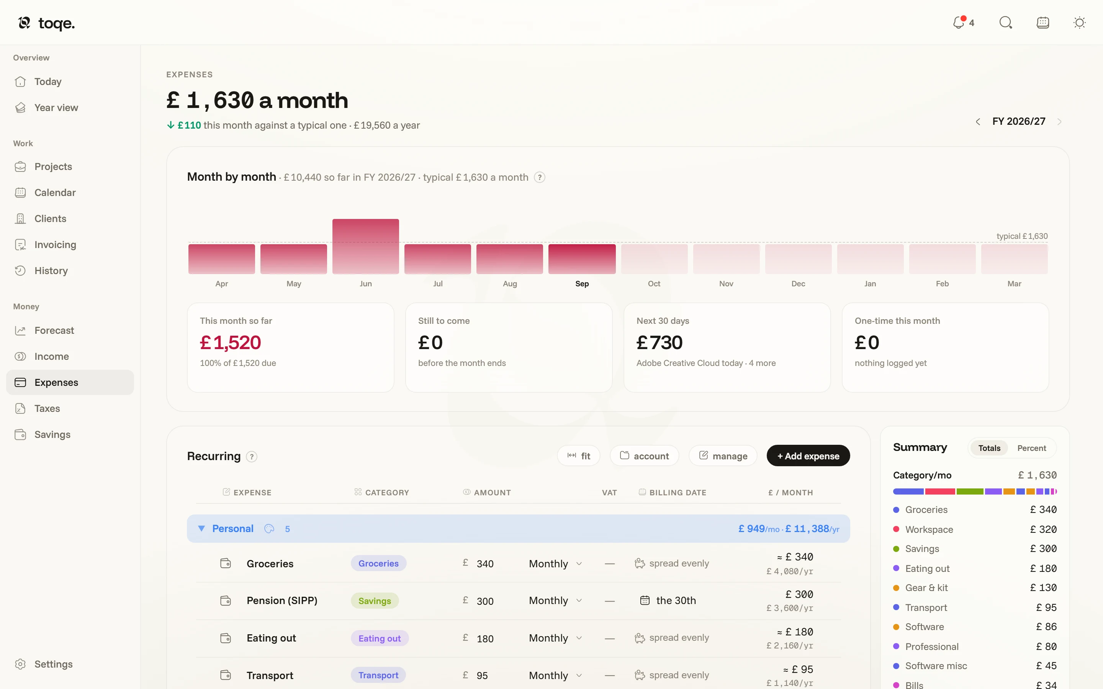Click Groceries row wallet icon
The width and height of the screenshot is (1103, 689).
[x=226, y=563]
